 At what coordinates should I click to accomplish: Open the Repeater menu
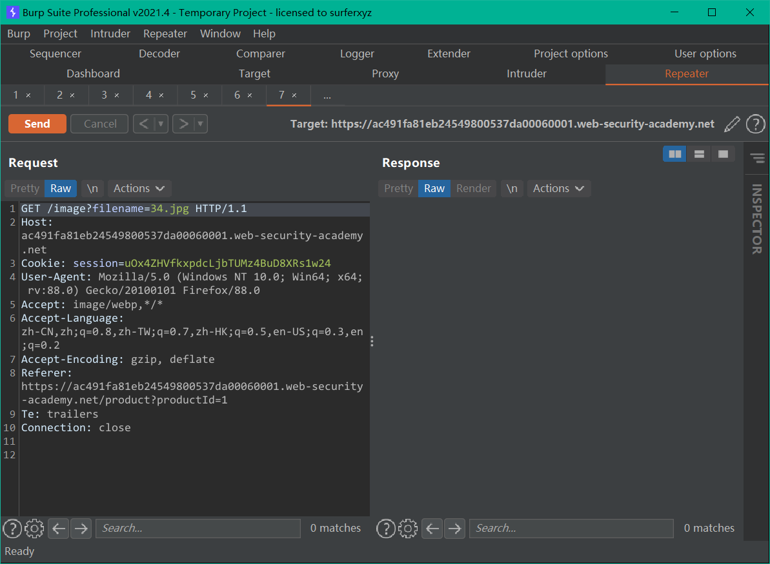point(165,34)
